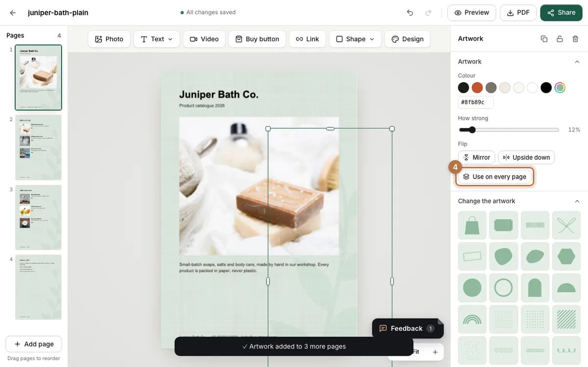
Task: Insert a Photo from the toolbar
Action: coord(109,39)
